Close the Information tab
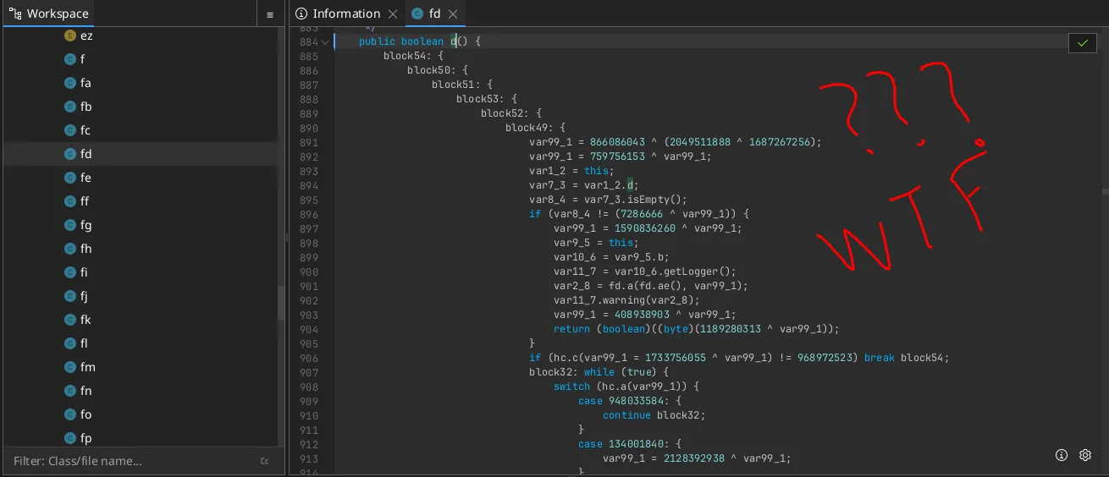The height and width of the screenshot is (477, 1109). click(393, 14)
